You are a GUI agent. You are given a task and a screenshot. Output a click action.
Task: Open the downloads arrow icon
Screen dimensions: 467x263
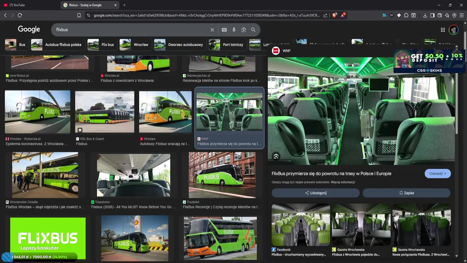coord(425,15)
